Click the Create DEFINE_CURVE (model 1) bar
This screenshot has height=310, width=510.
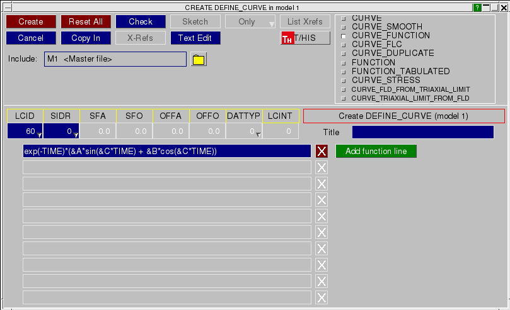point(403,116)
